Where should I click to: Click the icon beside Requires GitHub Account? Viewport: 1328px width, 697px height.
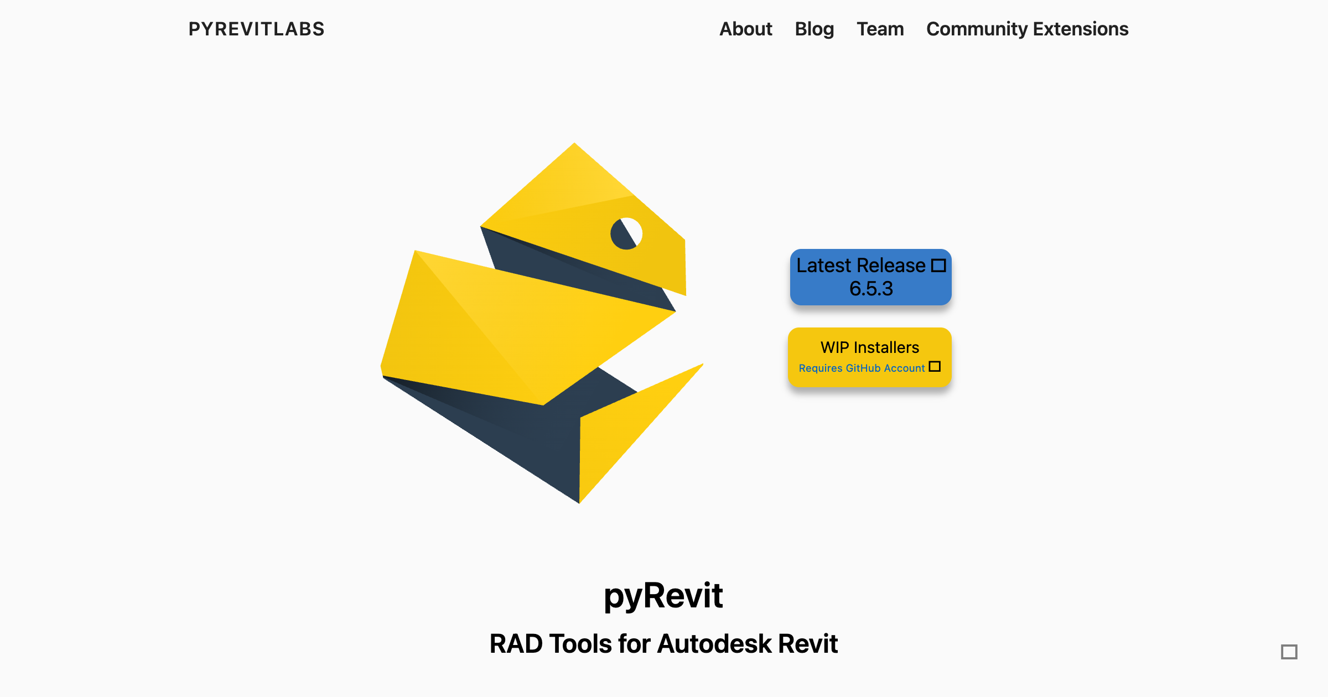coord(935,367)
